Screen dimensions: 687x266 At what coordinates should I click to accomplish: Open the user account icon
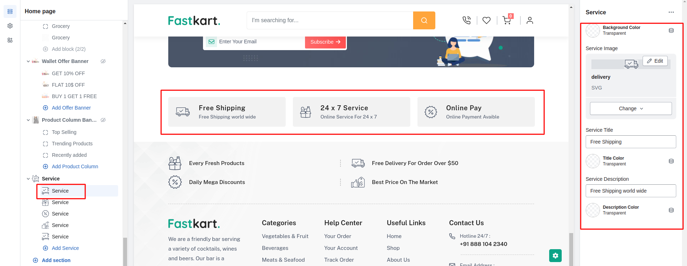tap(529, 20)
